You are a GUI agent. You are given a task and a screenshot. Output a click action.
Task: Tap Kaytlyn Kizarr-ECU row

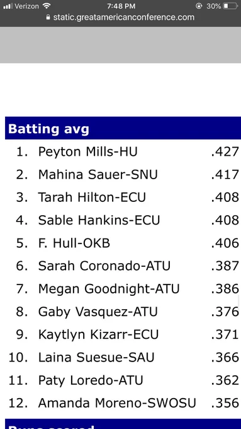[x=123, y=334]
